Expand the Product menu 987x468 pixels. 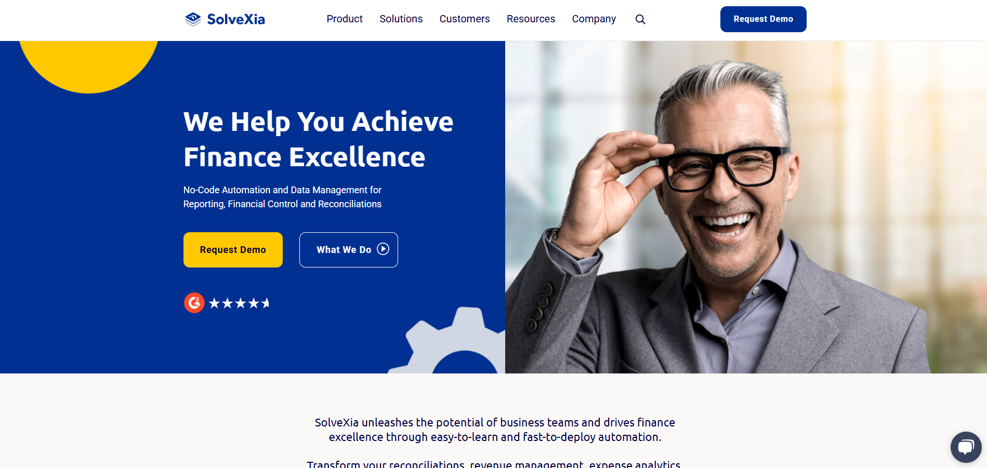345,19
